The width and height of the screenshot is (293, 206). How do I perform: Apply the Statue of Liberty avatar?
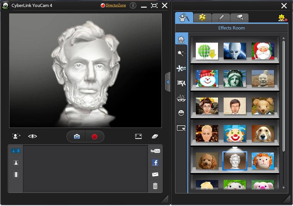point(235,79)
